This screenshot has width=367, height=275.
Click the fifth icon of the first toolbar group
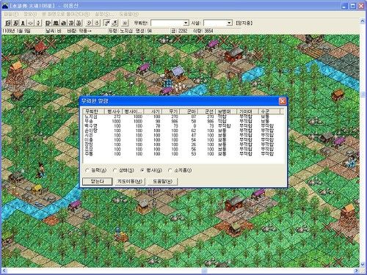coord(38,23)
